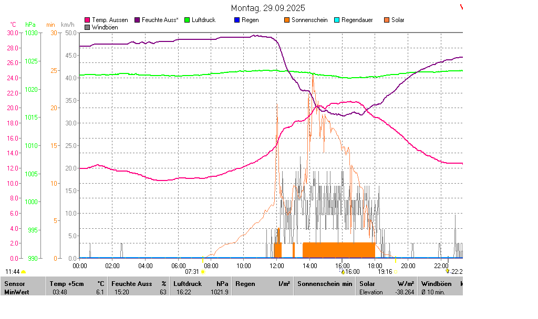Image resolution: width=538 pixels, height=319 pixels.
Task: Select the Feuchte Auss column header
Action: (139, 284)
